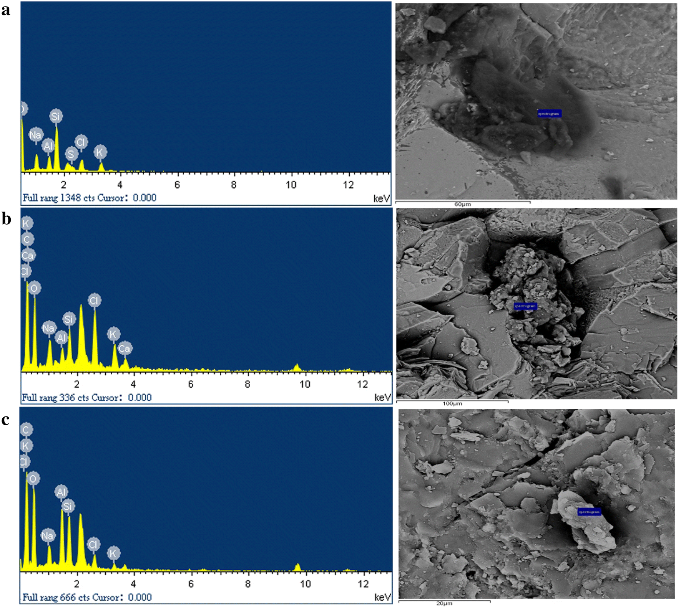
Task: Select the Al peak label in spectrum c
Action: click(61, 492)
